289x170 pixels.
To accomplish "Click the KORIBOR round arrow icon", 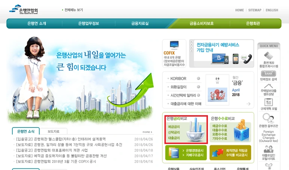I will pyautogui.click(x=199, y=78).
